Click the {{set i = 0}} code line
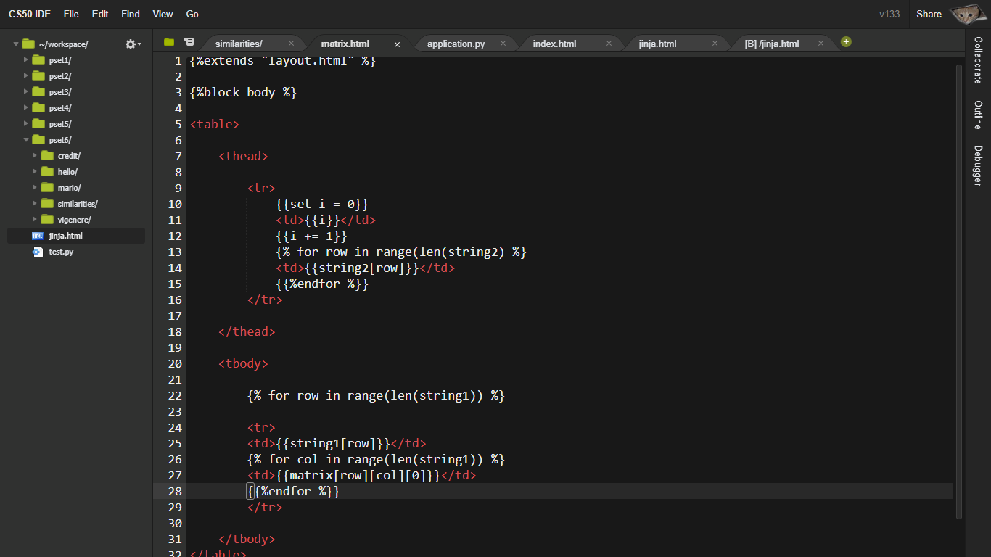The image size is (991, 557). (x=322, y=204)
